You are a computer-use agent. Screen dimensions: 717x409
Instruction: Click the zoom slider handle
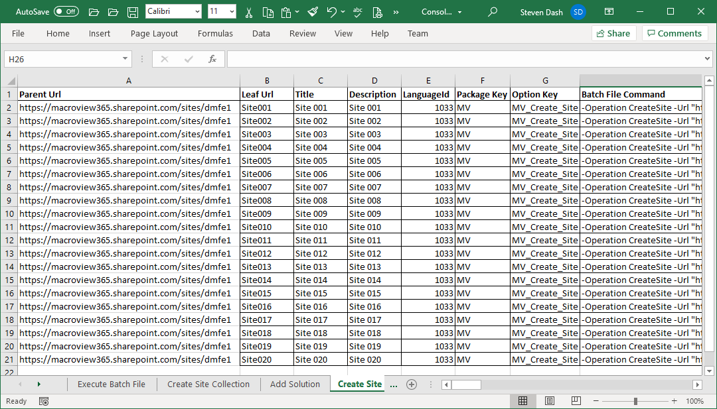(635, 401)
